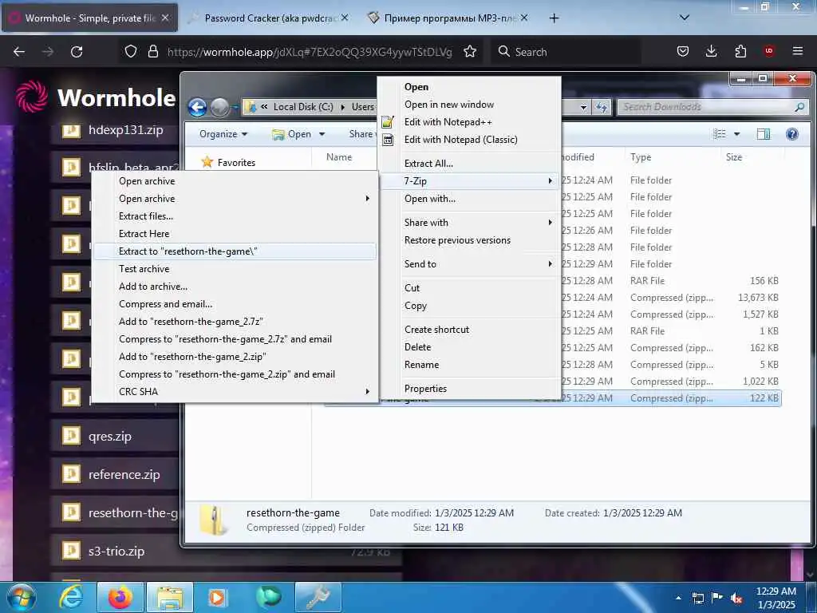Open a new Firefox tab
The height and width of the screenshot is (613, 817).
[554, 18]
